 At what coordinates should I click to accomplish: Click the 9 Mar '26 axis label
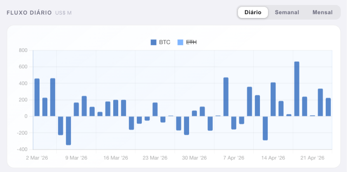coord(77,158)
